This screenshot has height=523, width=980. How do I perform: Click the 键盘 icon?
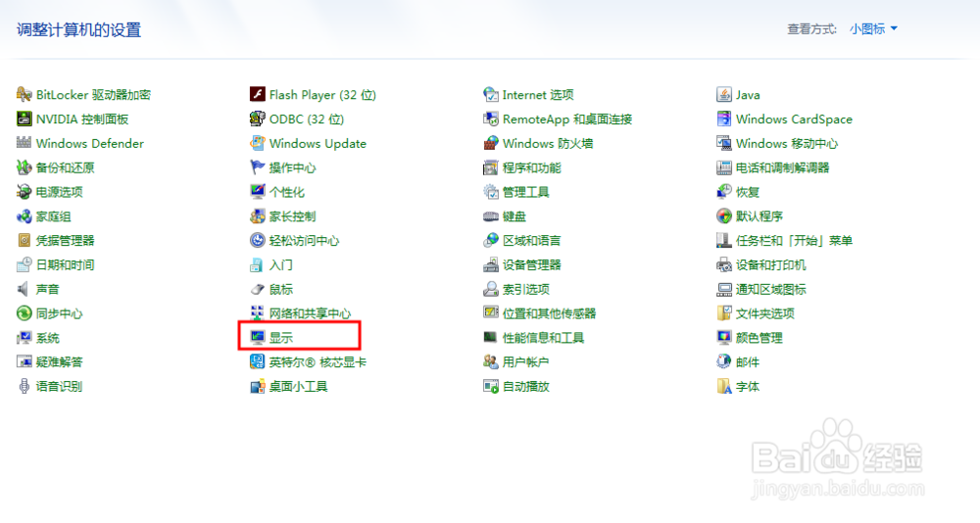[491, 216]
